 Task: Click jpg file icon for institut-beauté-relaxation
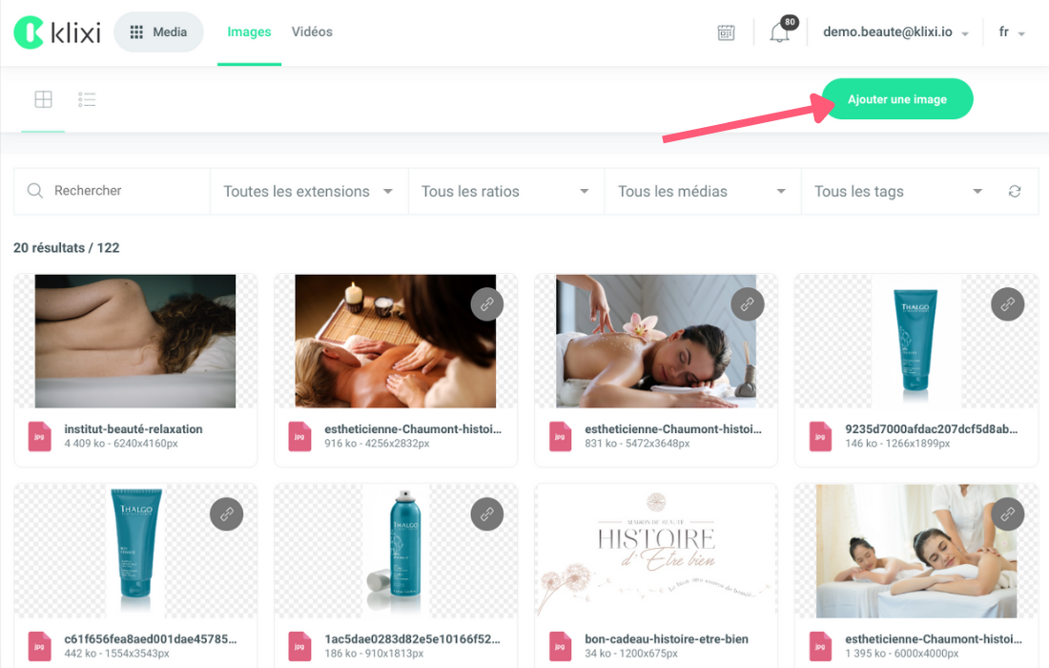tap(39, 436)
